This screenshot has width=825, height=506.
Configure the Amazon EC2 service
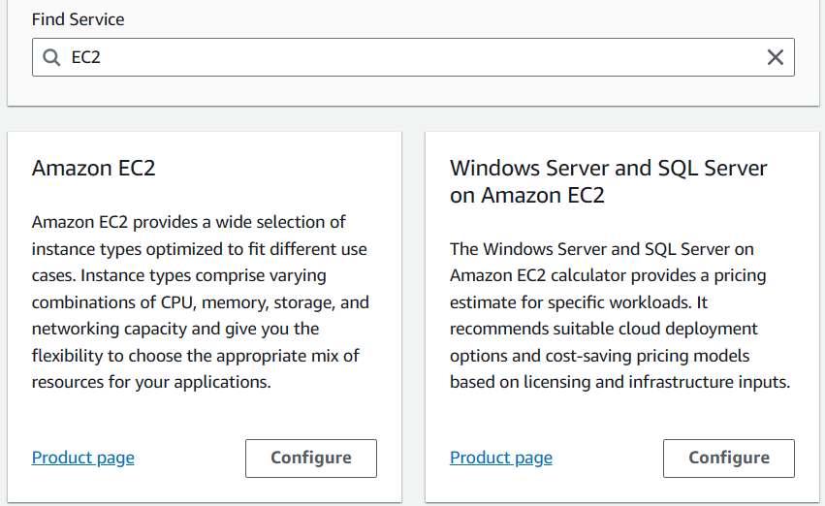(311, 459)
